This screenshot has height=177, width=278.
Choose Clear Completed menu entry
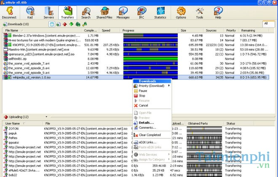click(152, 135)
